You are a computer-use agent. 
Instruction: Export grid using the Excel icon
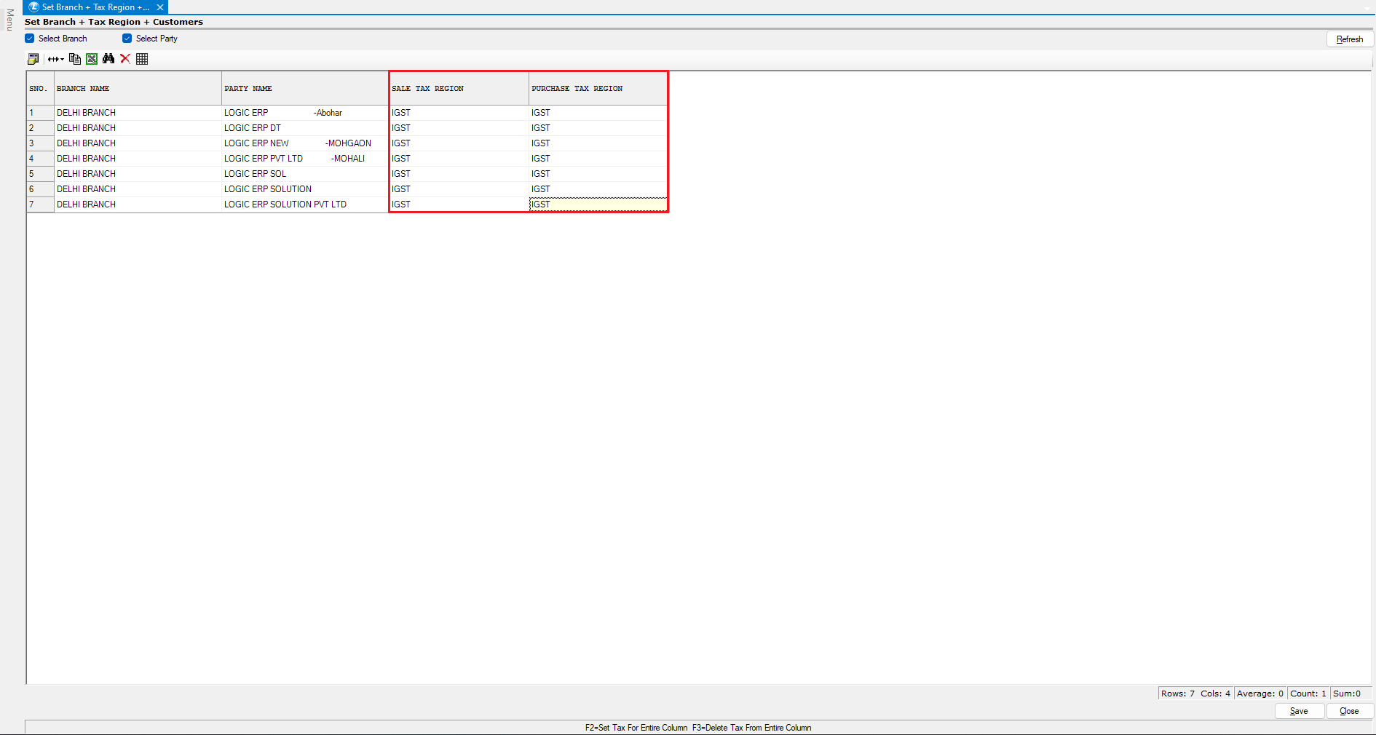tap(92, 59)
